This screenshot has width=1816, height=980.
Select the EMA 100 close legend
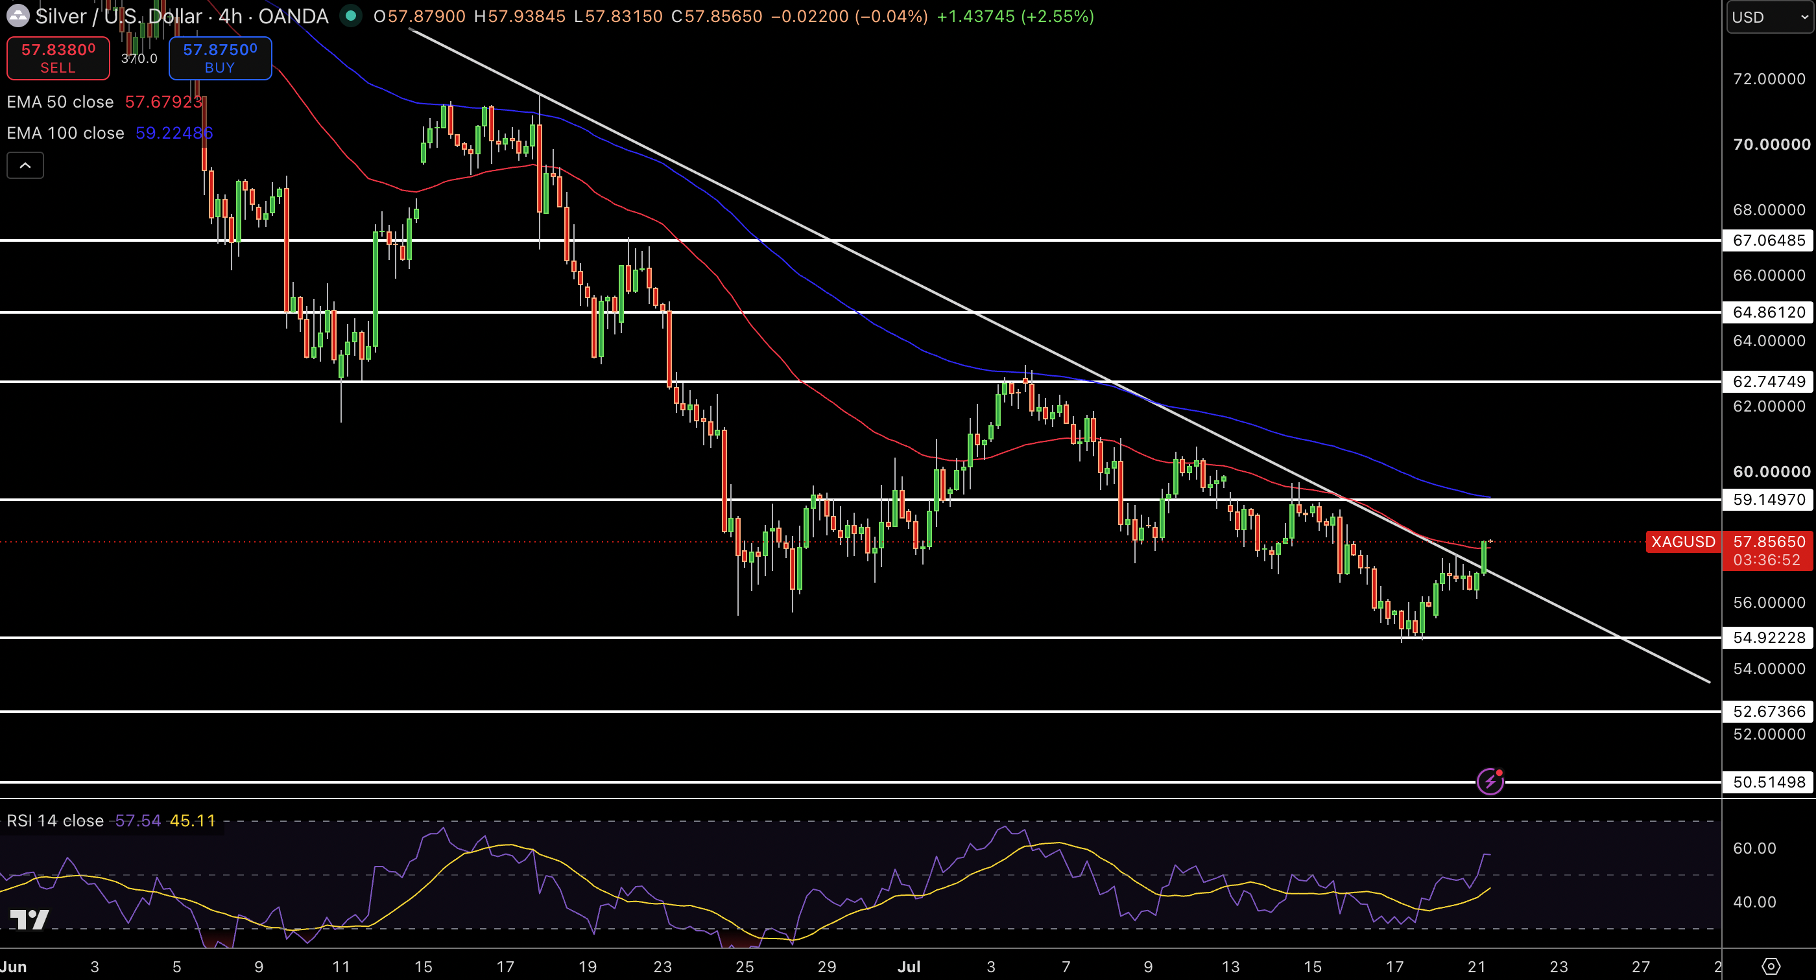66,133
